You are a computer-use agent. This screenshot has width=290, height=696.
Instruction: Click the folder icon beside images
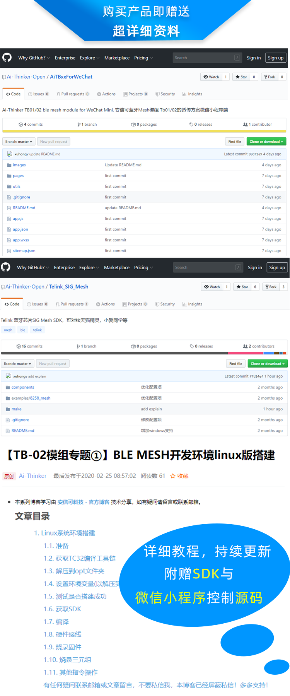tap(9, 165)
